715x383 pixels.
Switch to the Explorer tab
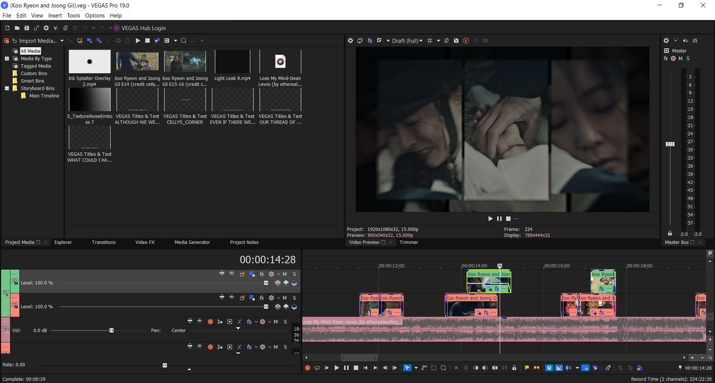click(63, 242)
